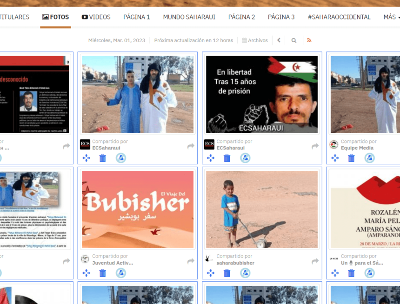Image resolution: width=400 pixels, height=304 pixels.
Task: Select the #SAHARAOCCIDENTAL tab
Action: [x=339, y=17]
